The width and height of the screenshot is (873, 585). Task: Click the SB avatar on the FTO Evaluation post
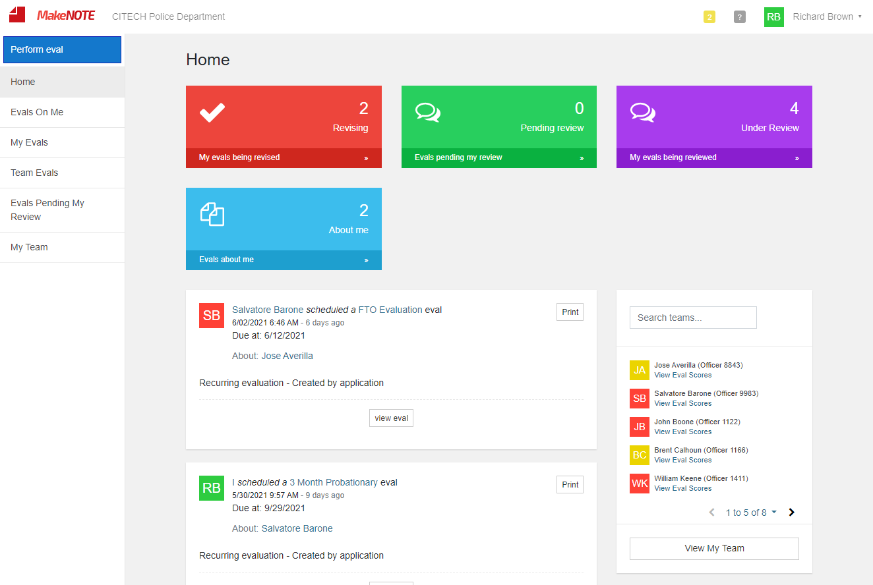tap(212, 316)
